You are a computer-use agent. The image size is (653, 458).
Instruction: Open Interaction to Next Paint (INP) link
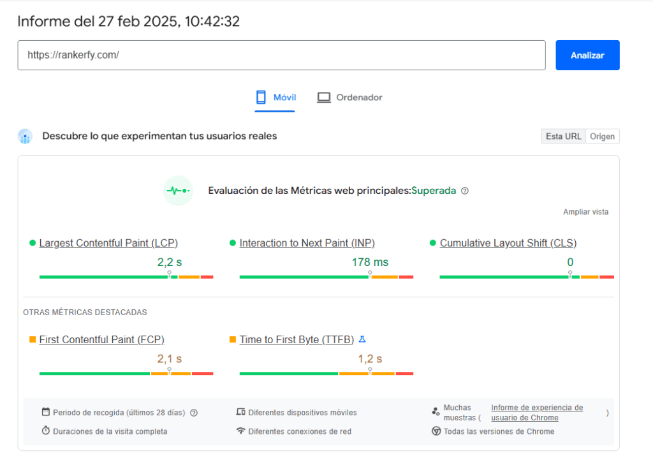(307, 243)
